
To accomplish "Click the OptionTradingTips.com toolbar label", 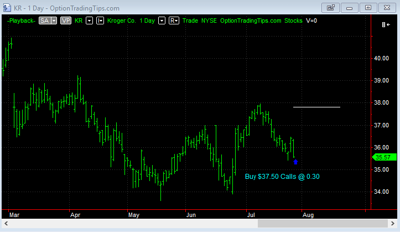I will coord(251,20).
